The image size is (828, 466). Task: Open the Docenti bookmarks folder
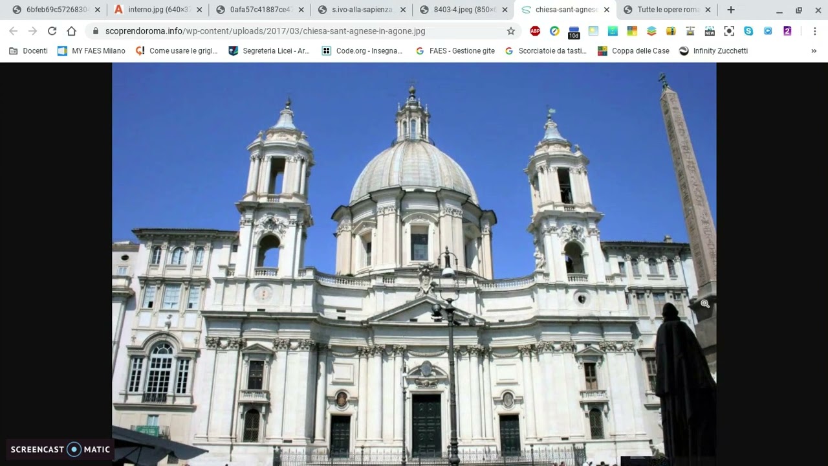click(28, 50)
